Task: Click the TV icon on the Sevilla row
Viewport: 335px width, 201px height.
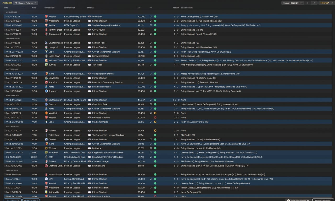Action: click(150, 25)
